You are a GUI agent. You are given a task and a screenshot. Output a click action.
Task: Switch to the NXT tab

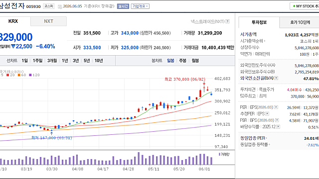click(x=49, y=21)
